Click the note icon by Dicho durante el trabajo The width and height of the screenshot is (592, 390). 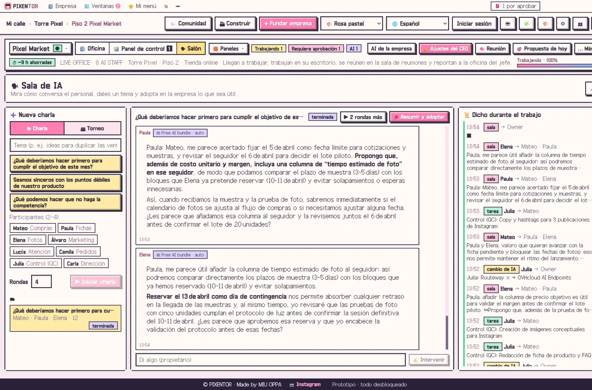point(467,115)
